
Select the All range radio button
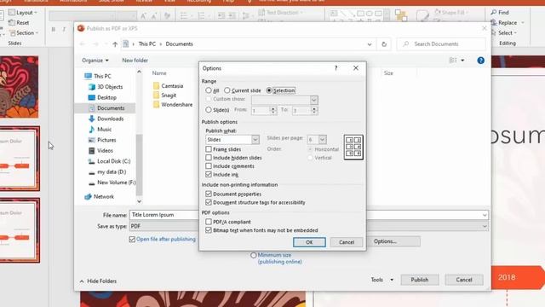(209, 90)
